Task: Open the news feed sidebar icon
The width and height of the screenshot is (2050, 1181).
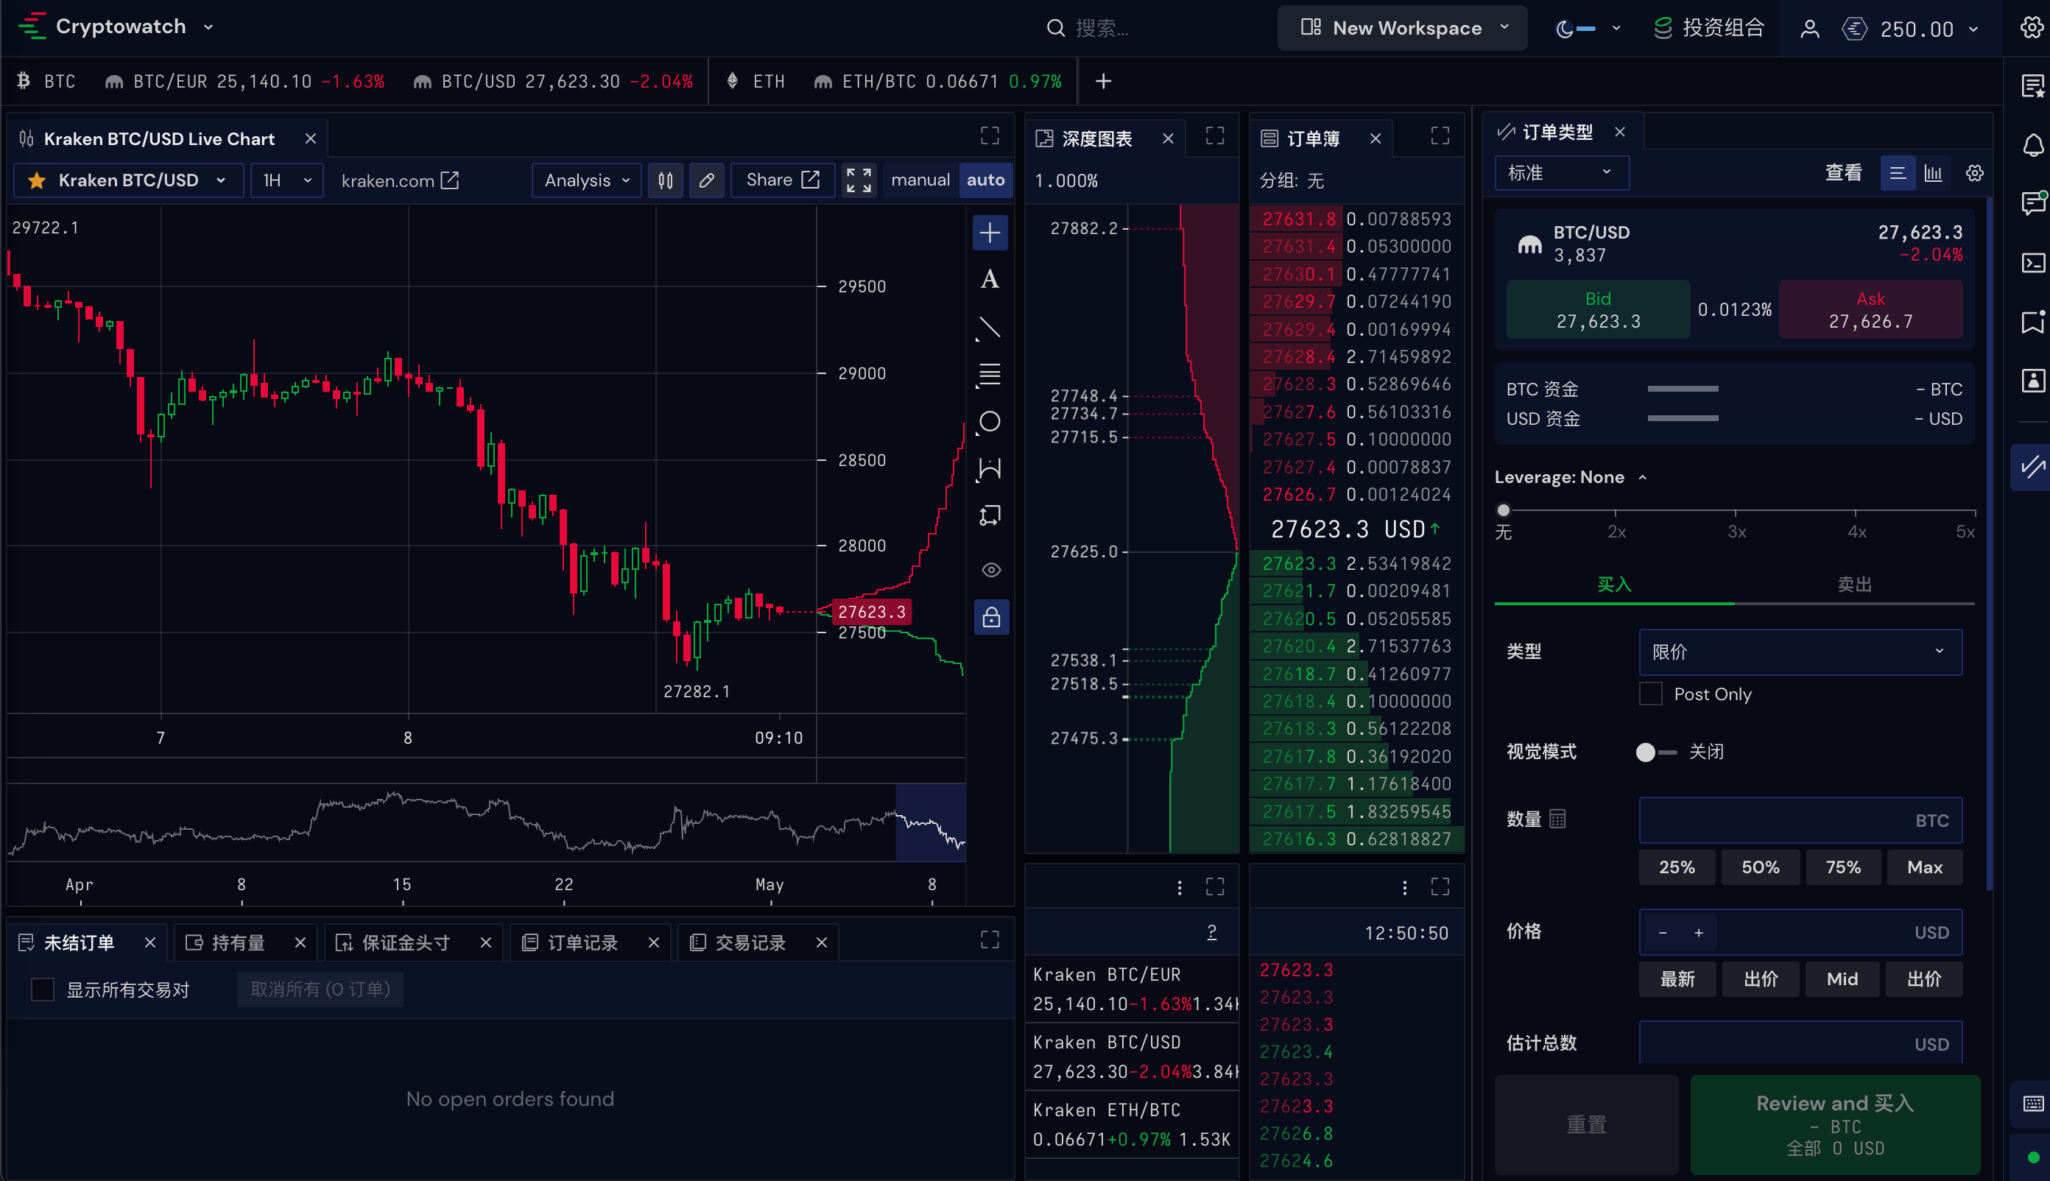Action: [x=2032, y=86]
